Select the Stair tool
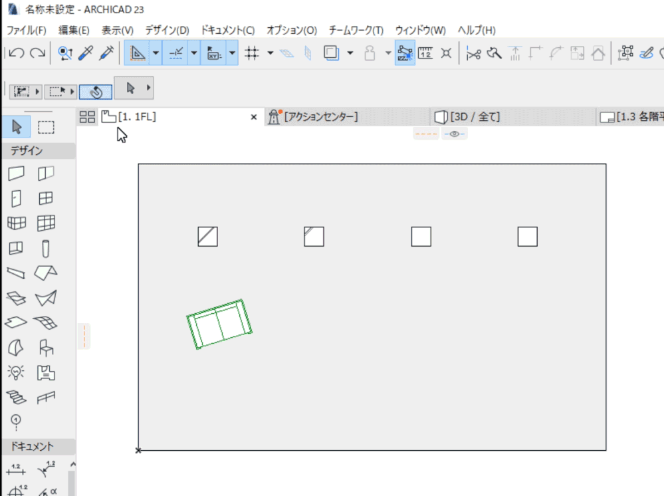Screen dimensions: 664x496 [x=16, y=398]
